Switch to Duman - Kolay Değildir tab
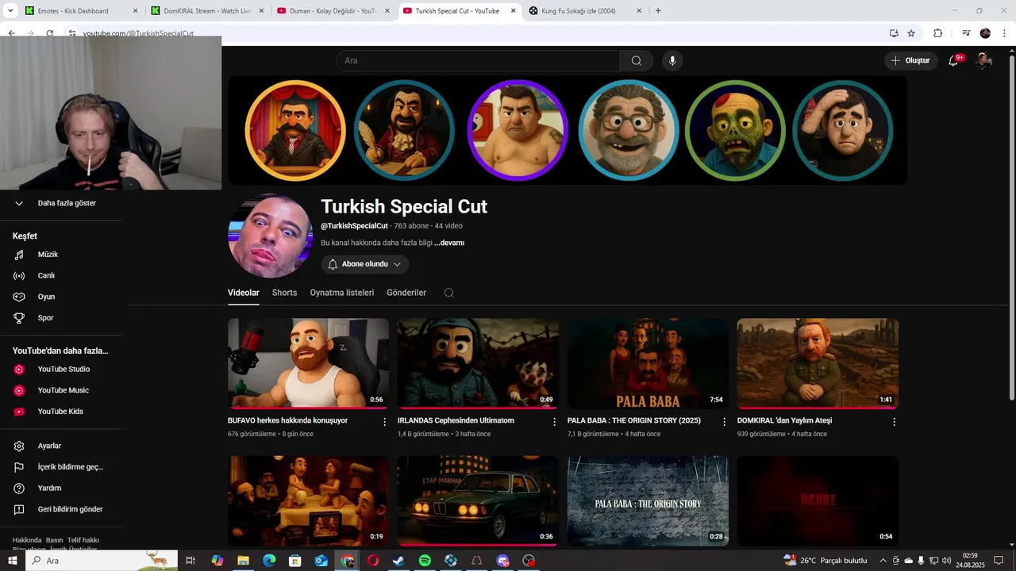 point(332,11)
